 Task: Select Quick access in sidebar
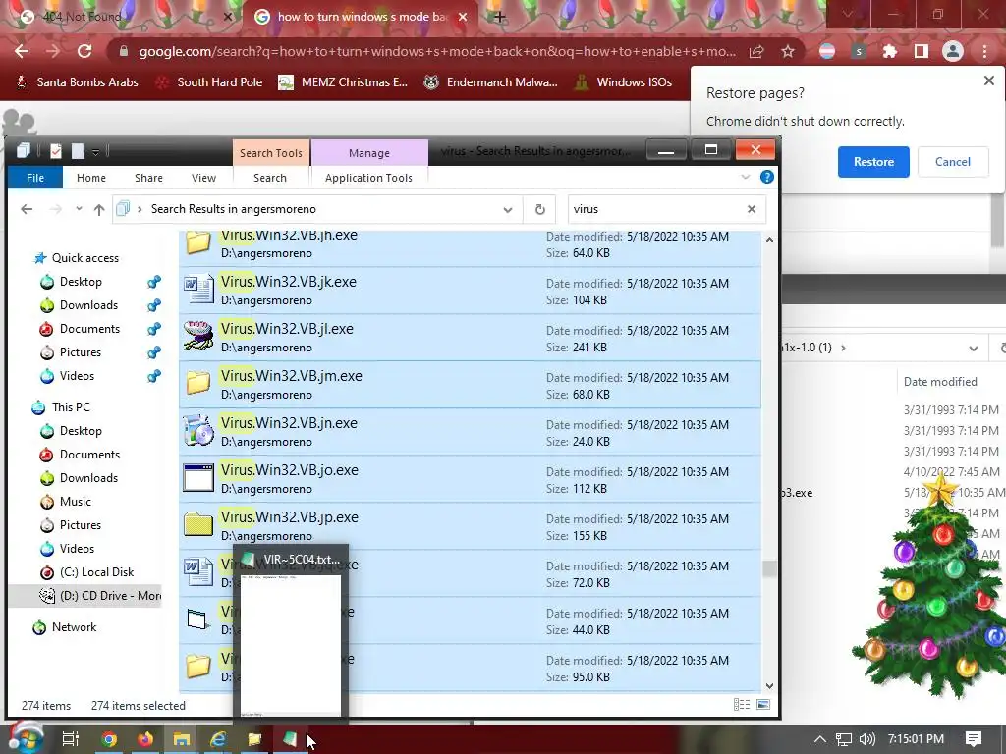84,258
